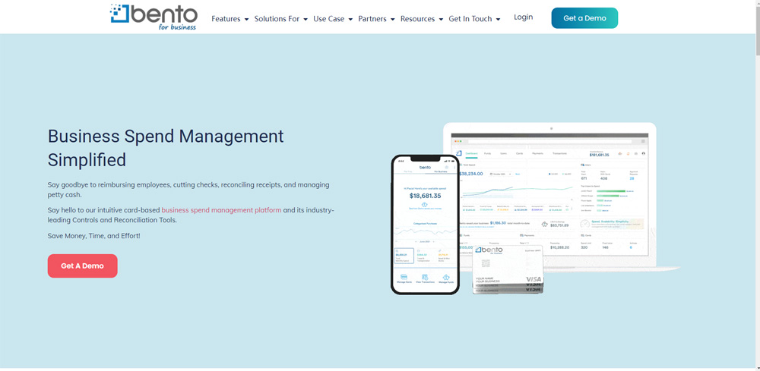Click the Bento Visa card image
This screenshot has height=371, width=760.
coord(508,271)
